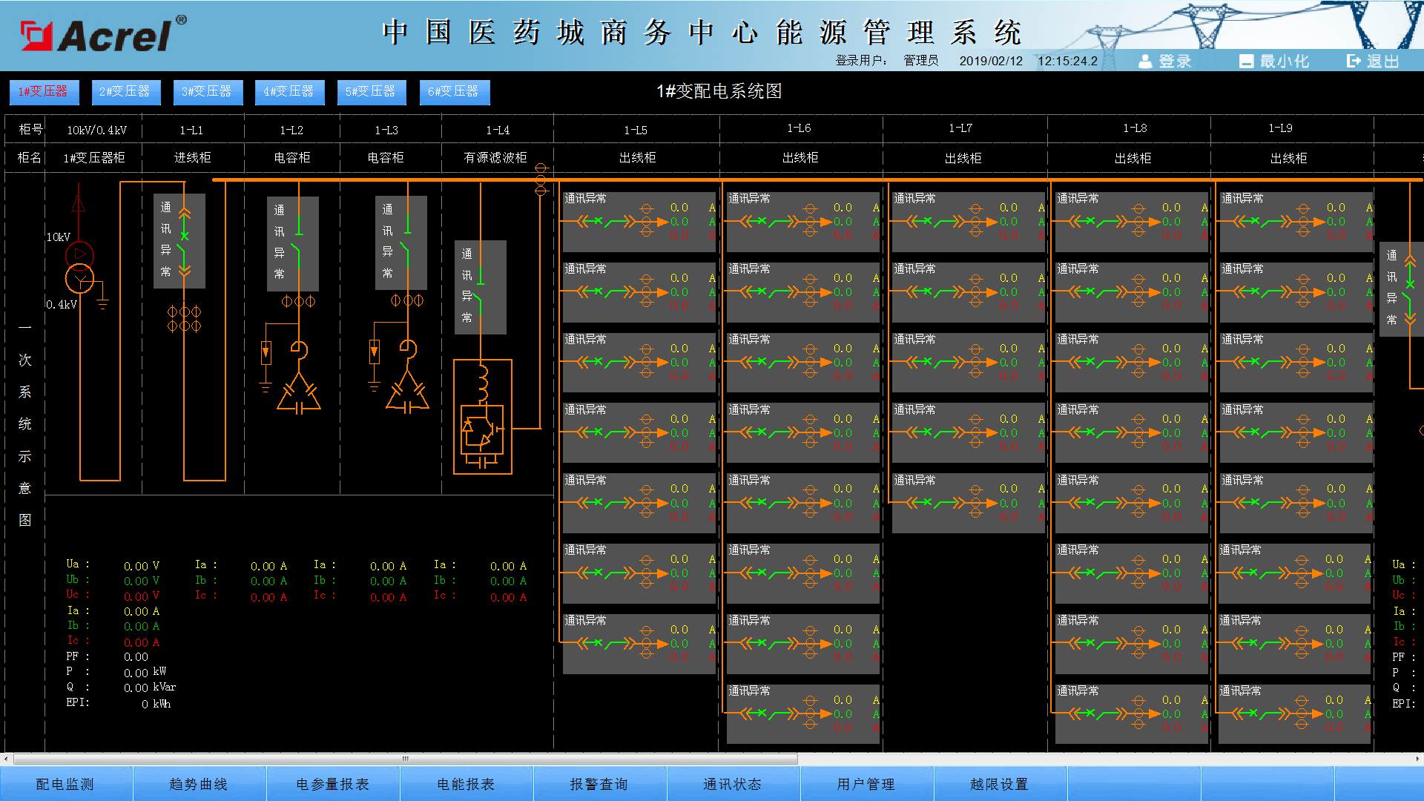Click the 1-L1 incoming cabinet breaker symbol

click(184, 237)
